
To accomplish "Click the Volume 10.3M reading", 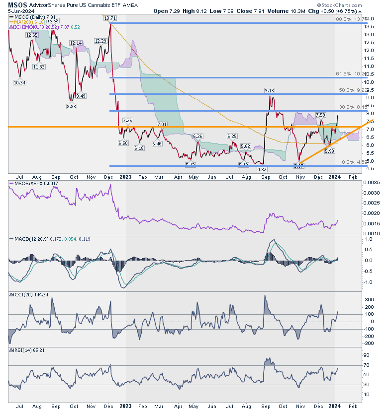I will tap(287, 11).
